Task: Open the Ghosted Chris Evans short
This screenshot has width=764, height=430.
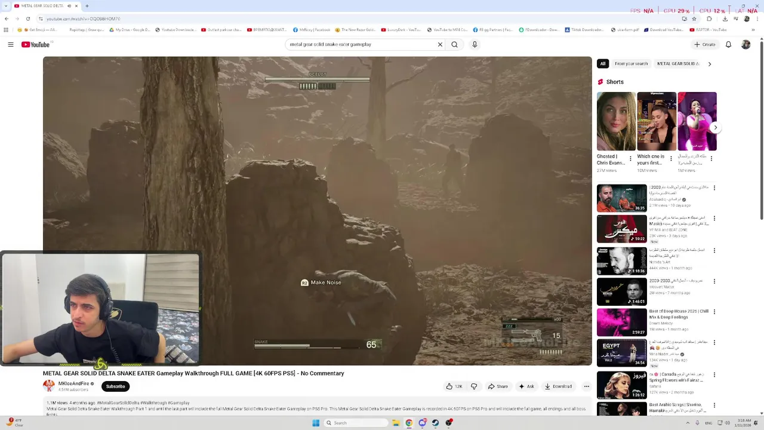Action: pos(616,121)
